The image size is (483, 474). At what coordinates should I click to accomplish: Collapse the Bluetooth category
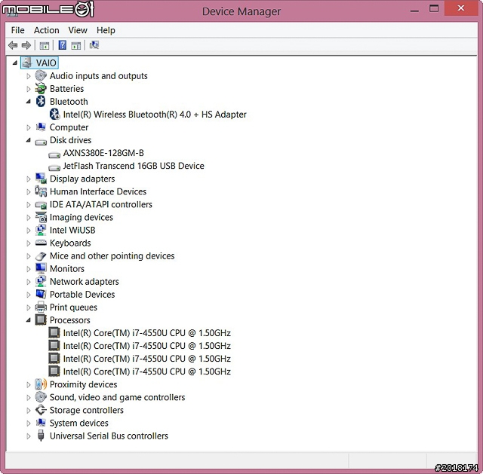29,101
